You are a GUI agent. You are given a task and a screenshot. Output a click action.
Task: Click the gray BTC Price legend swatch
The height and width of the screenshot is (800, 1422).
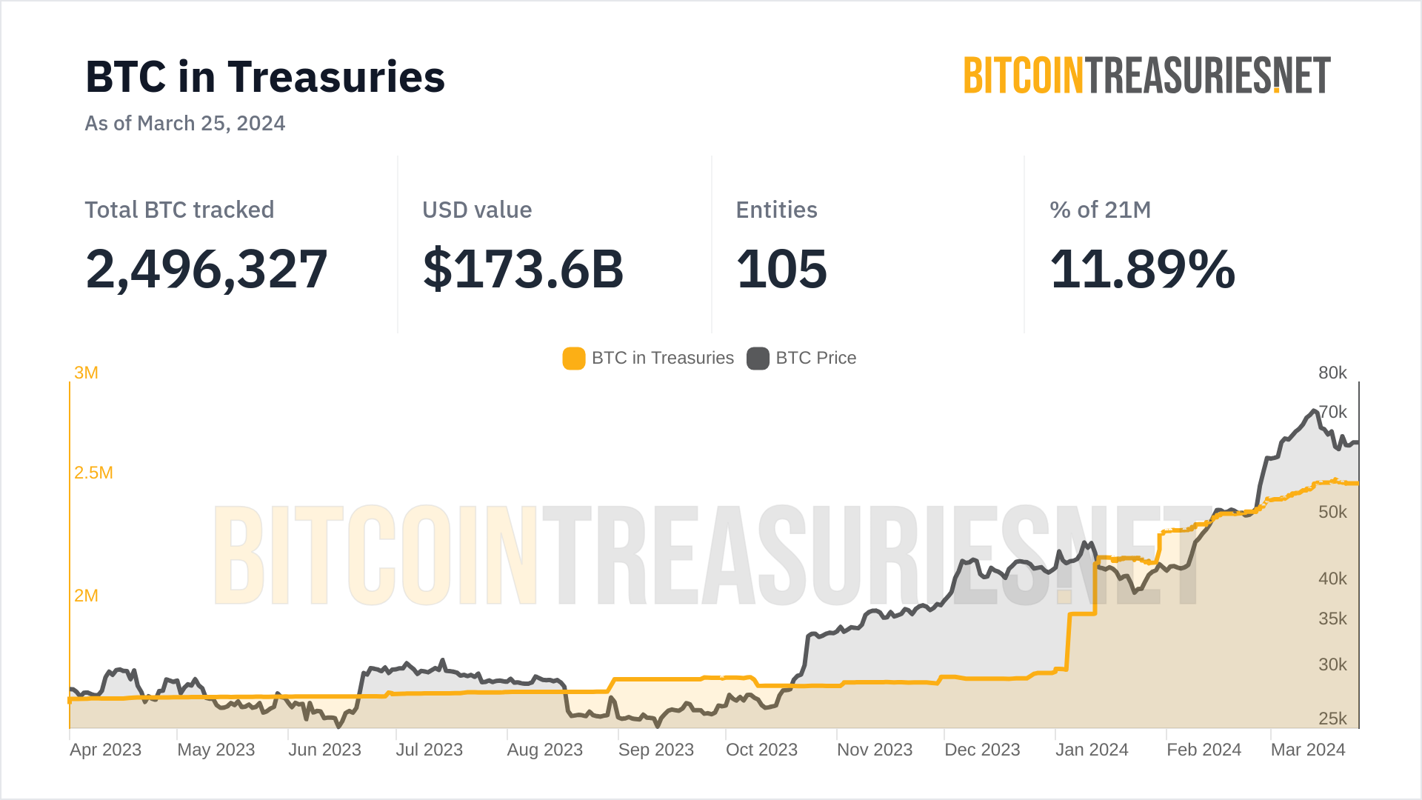[758, 359]
